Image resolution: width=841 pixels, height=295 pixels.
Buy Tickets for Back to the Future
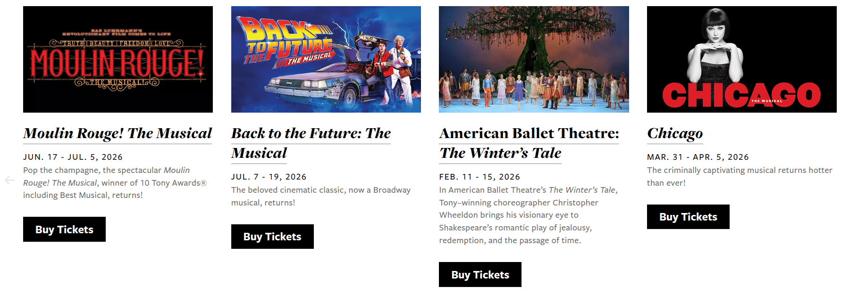(x=272, y=237)
